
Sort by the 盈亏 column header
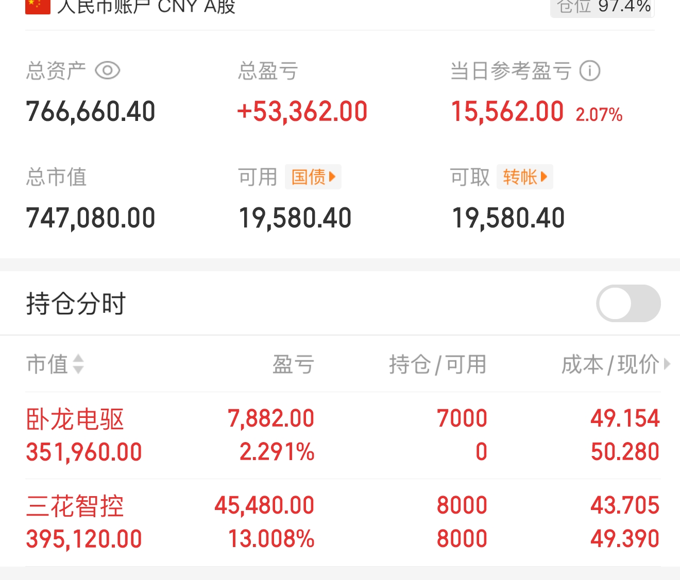tap(293, 364)
